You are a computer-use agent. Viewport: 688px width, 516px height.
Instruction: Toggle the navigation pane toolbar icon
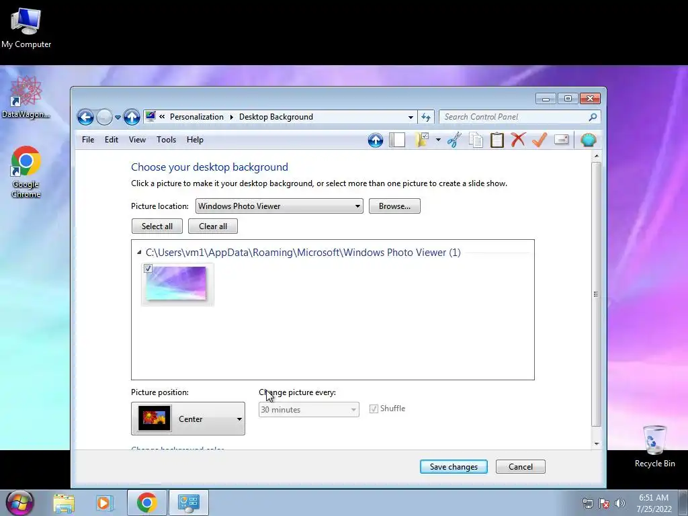coord(397,140)
